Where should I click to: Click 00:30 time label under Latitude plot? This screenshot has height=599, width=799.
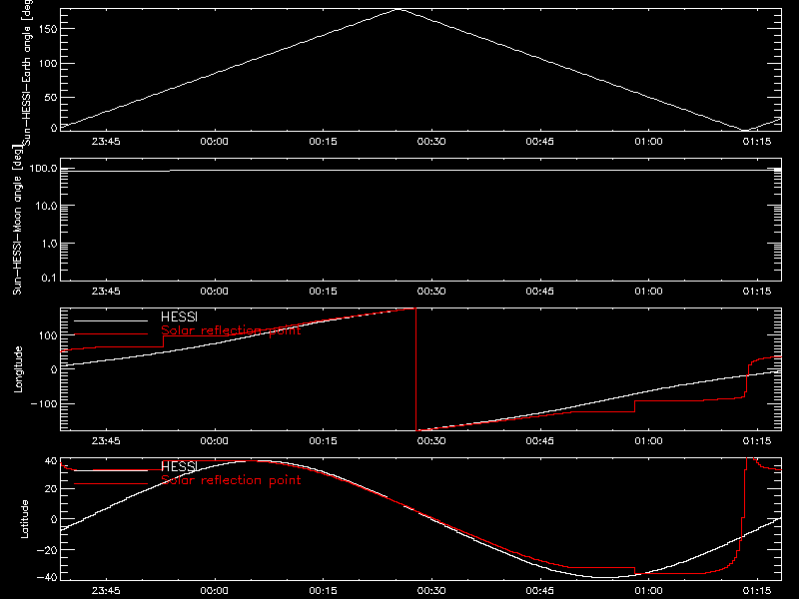tap(431, 591)
